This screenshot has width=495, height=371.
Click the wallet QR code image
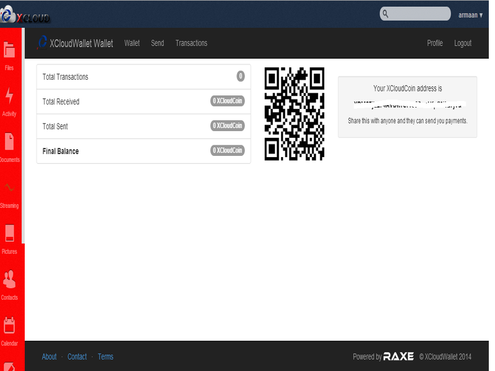tap(294, 113)
